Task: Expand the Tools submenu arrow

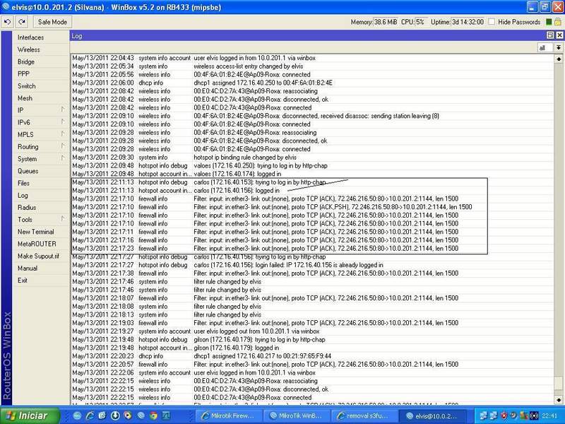Action: [63, 219]
